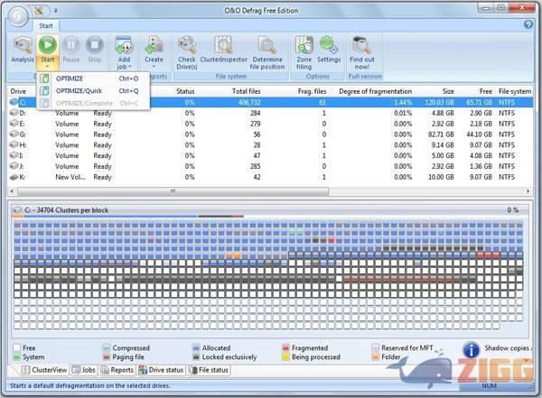Click the Analysis toolbar icon

coord(23,45)
